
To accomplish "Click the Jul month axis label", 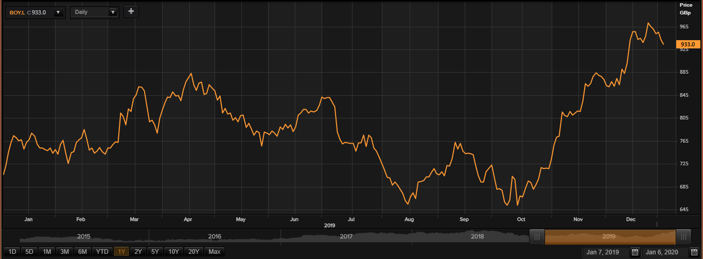I will (x=352, y=219).
